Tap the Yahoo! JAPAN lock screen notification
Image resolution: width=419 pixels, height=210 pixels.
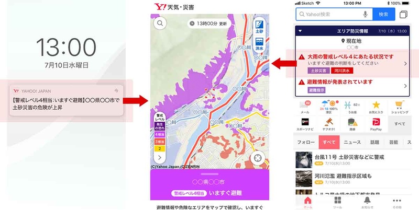67,100
